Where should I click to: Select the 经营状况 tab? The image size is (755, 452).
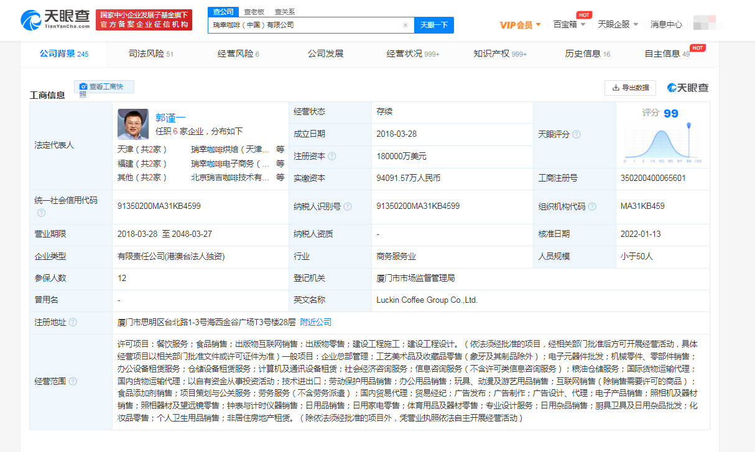(x=413, y=54)
